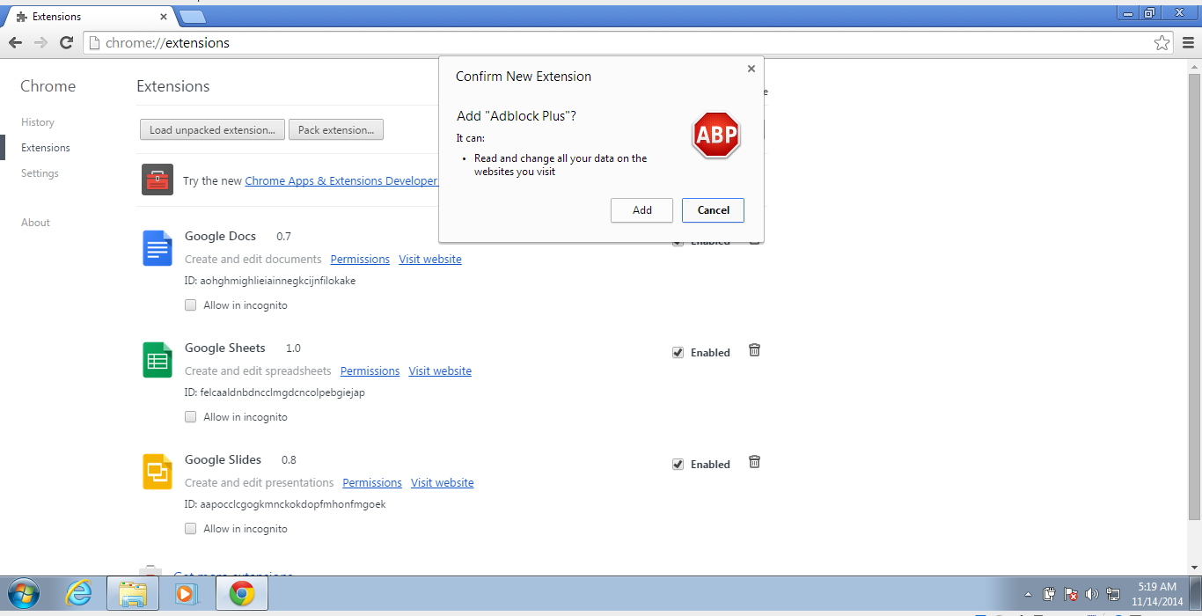
Task: Click Load unpacked extension button
Action: coord(212,130)
